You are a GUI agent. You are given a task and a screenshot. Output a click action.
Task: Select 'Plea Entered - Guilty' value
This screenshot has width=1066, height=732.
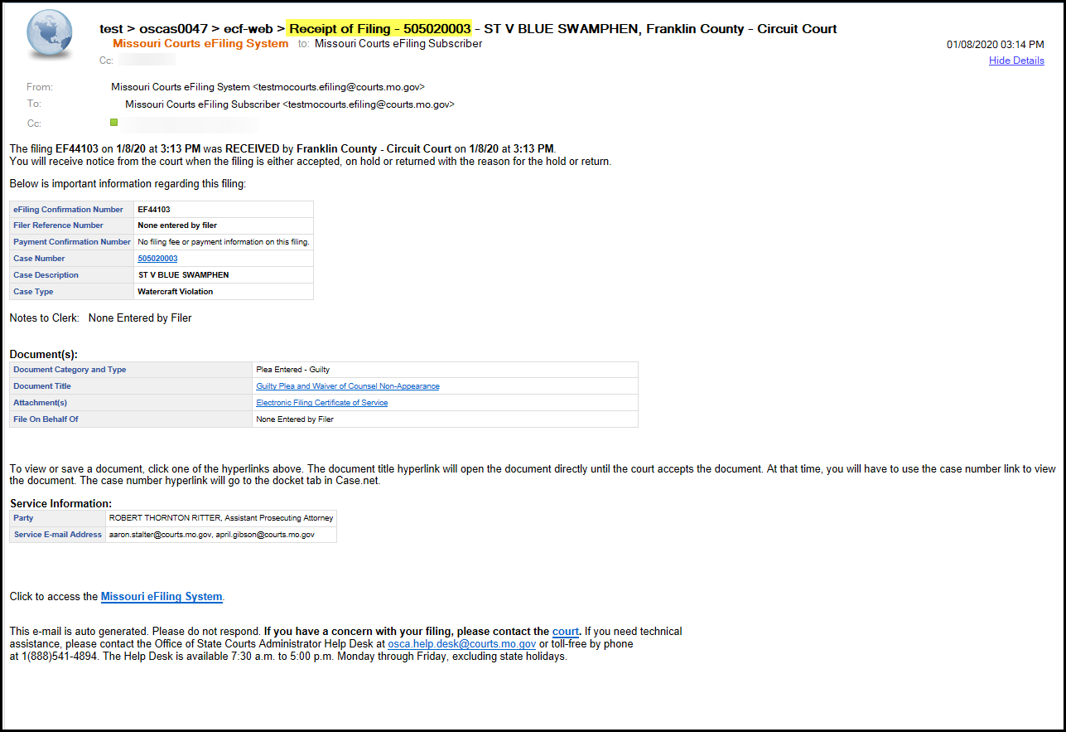(446, 370)
